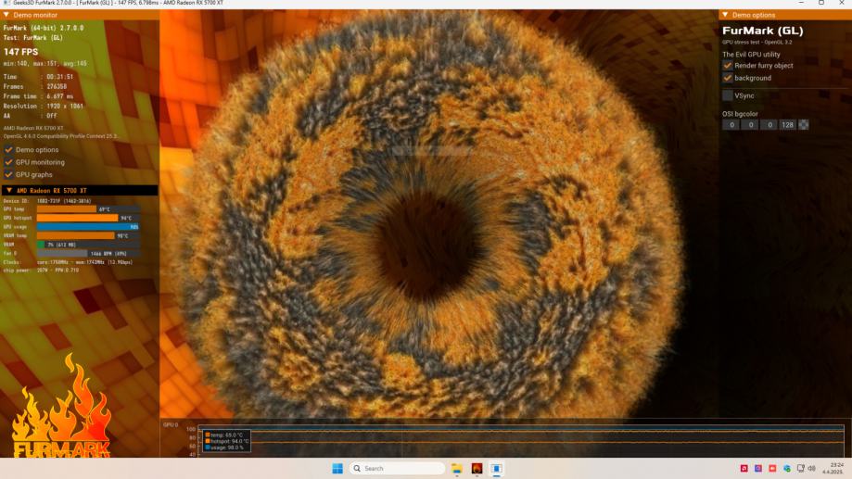Image resolution: width=852 pixels, height=479 pixels.
Task: Uncheck Render furry object
Action: tap(728, 65)
